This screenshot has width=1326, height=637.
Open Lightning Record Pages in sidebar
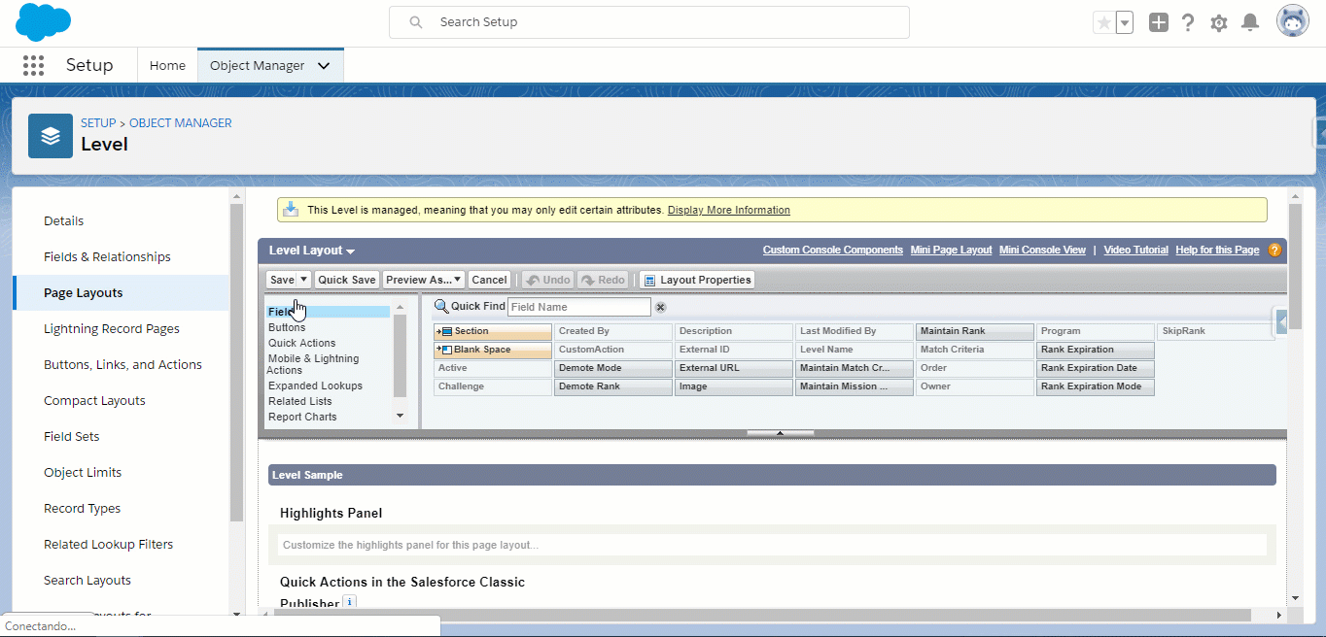click(x=112, y=328)
